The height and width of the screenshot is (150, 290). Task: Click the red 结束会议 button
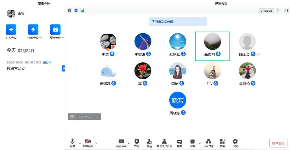(278, 143)
